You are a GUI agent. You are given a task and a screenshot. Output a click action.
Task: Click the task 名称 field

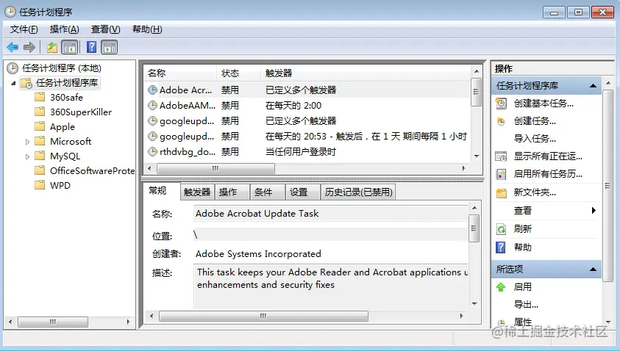click(331, 214)
